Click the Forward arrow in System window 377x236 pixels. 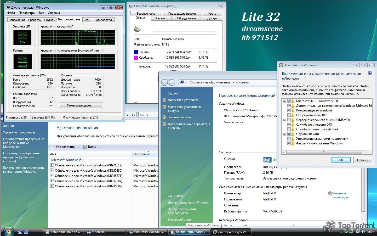[x=172, y=82]
